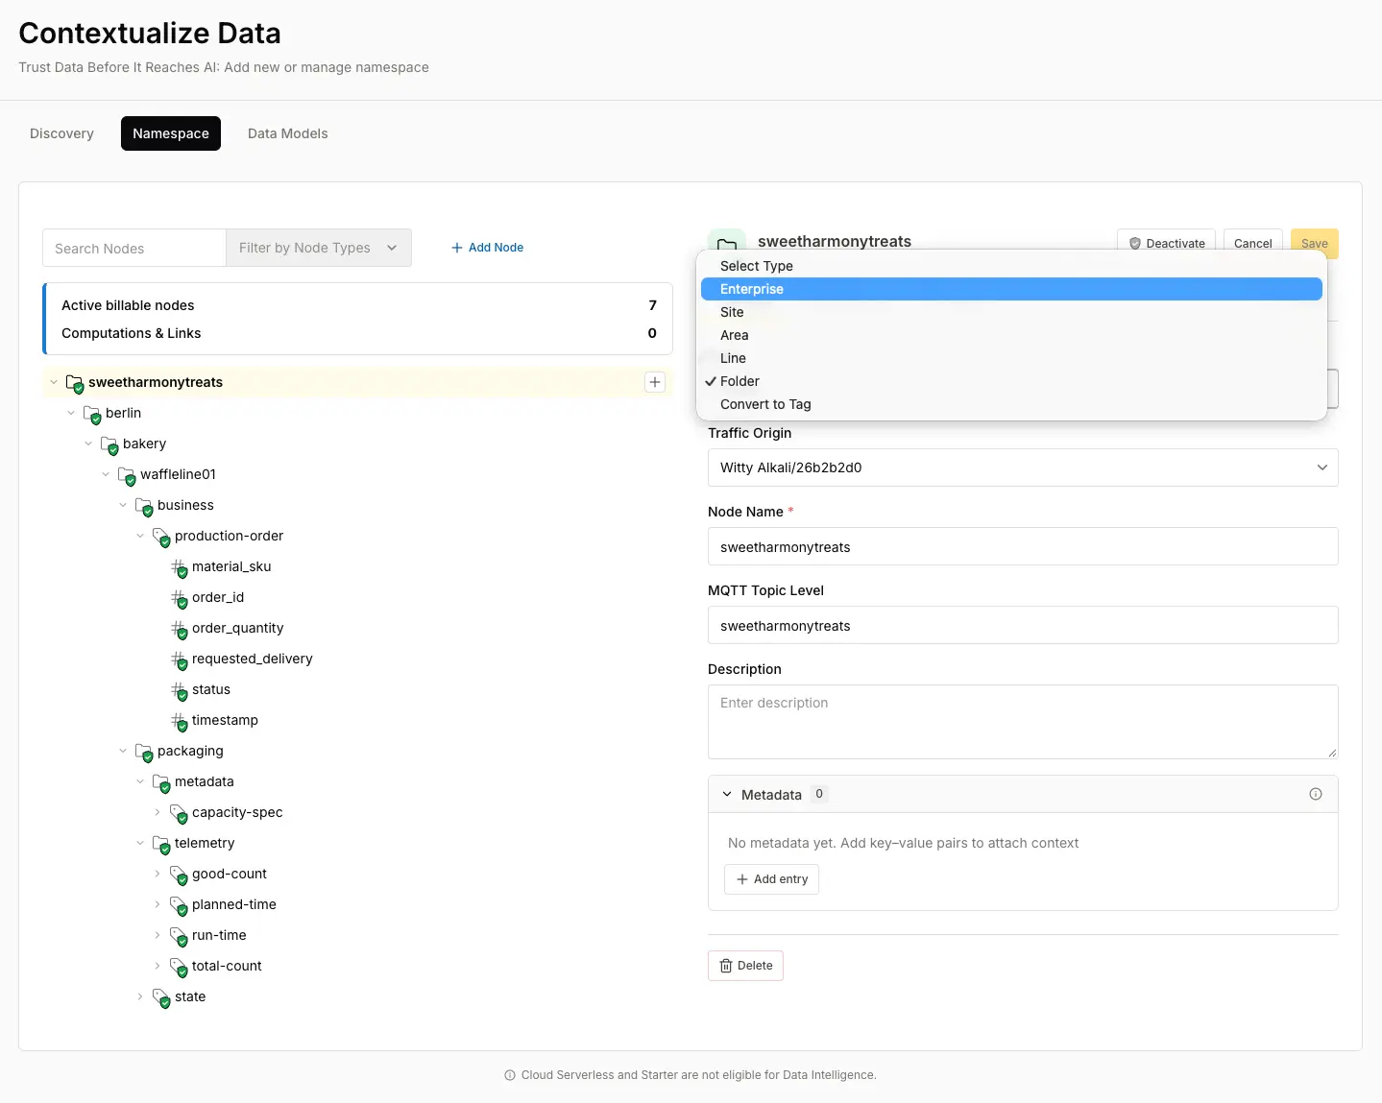Click the MQTT Topic Level field
Viewport: 1382px width, 1103px height.
(1023, 625)
